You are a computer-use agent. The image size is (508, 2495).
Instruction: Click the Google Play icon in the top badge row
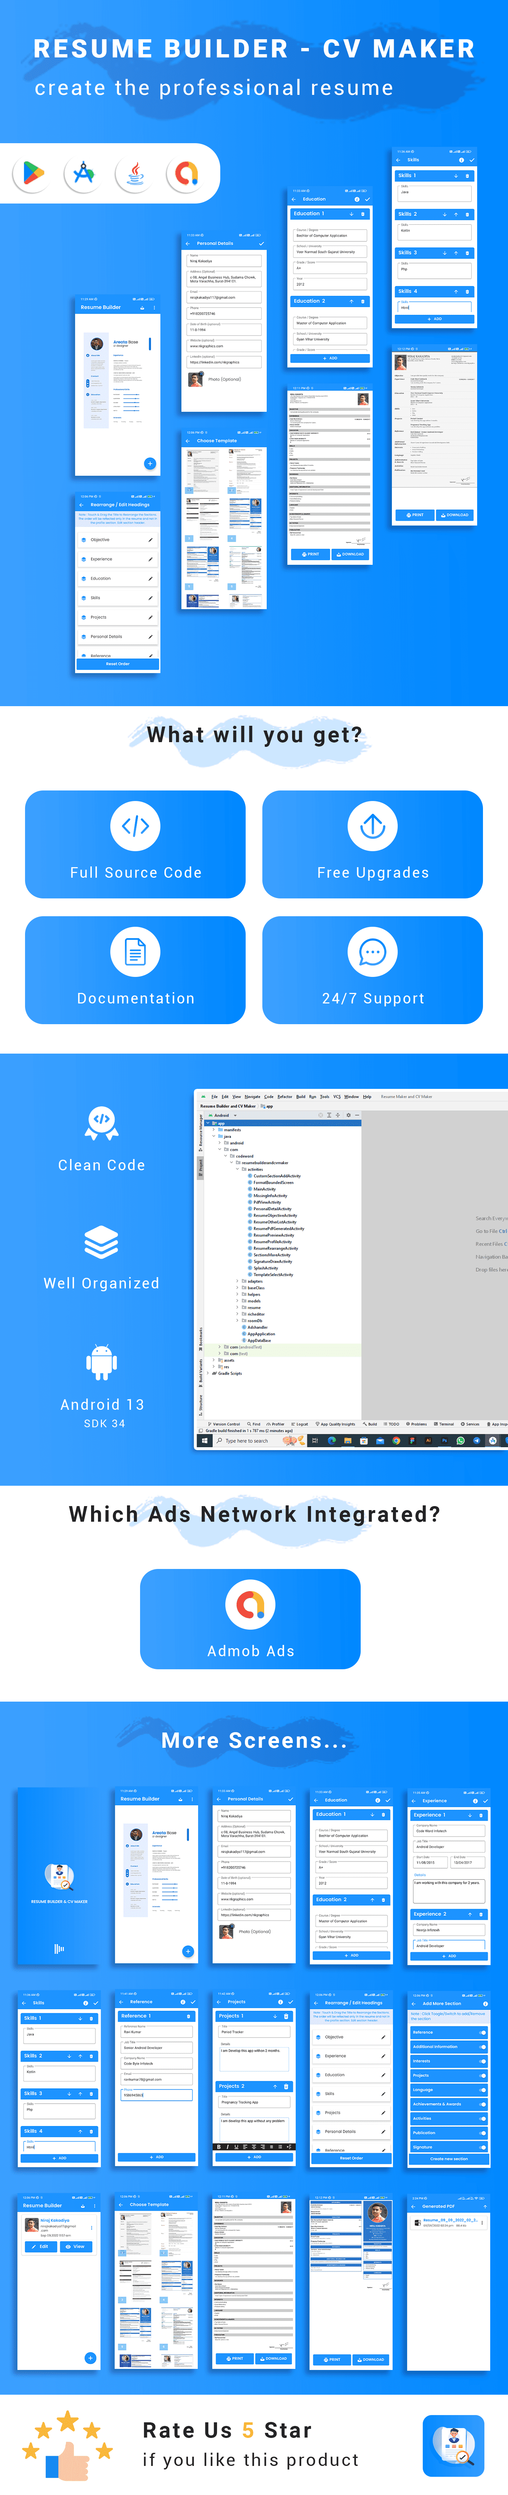33,173
